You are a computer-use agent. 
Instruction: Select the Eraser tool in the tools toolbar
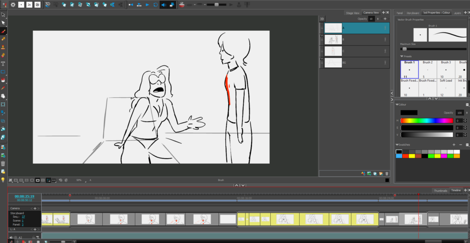[3, 55]
